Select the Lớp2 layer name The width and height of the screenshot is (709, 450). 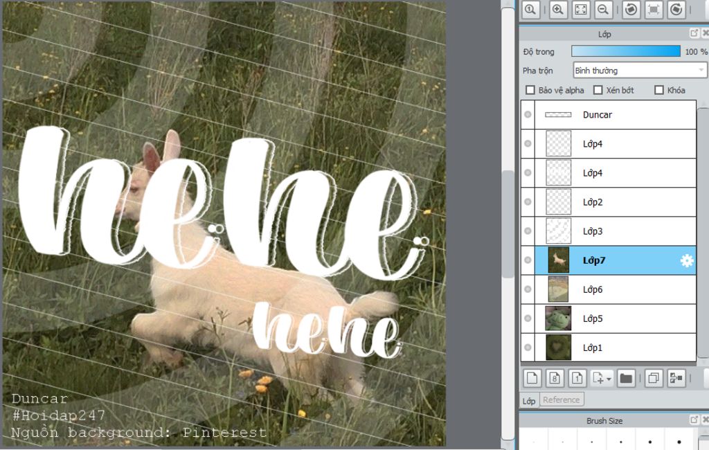pyautogui.click(x=593, y=202)
